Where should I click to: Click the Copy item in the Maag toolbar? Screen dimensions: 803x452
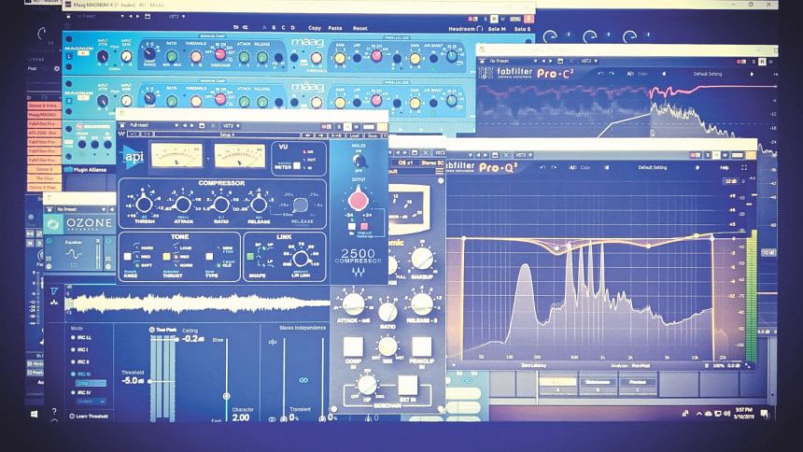(315, 28)
